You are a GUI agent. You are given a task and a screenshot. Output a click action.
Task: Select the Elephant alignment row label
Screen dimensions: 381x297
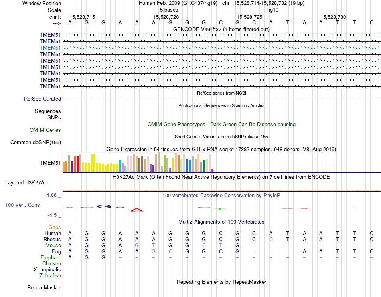[51, 257]
